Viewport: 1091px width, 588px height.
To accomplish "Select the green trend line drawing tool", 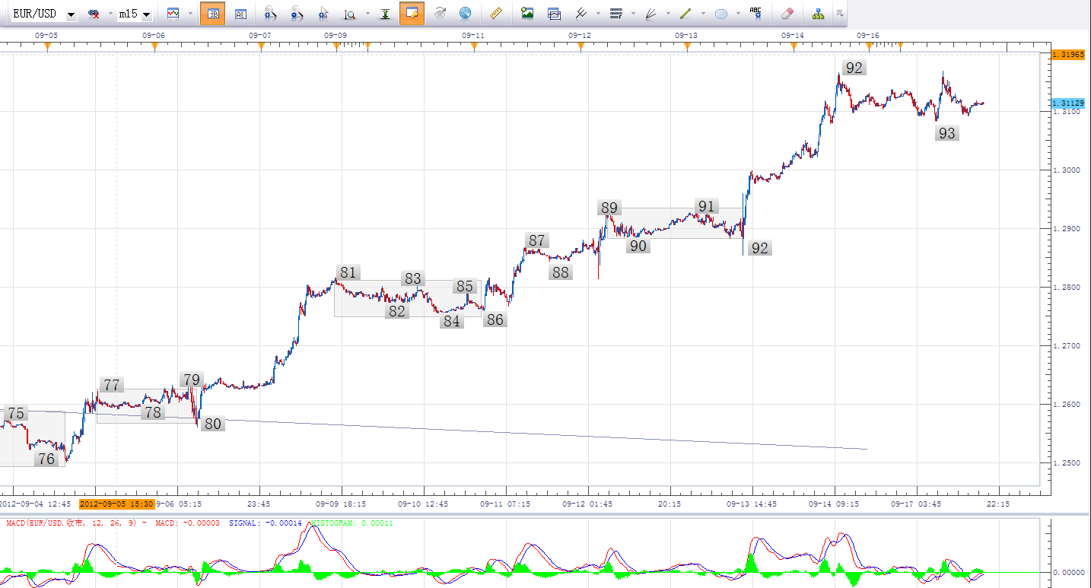I will pos(685,13).
